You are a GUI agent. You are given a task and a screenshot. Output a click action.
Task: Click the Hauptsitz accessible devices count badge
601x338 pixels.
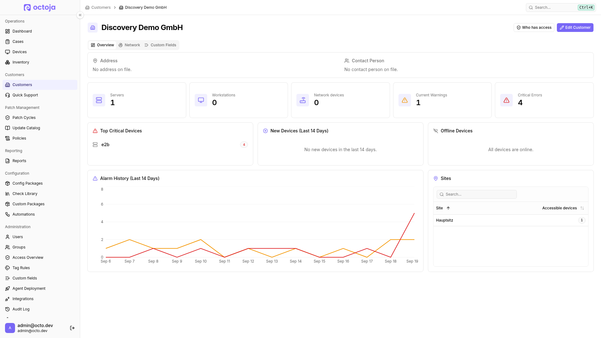pos(582,220)
